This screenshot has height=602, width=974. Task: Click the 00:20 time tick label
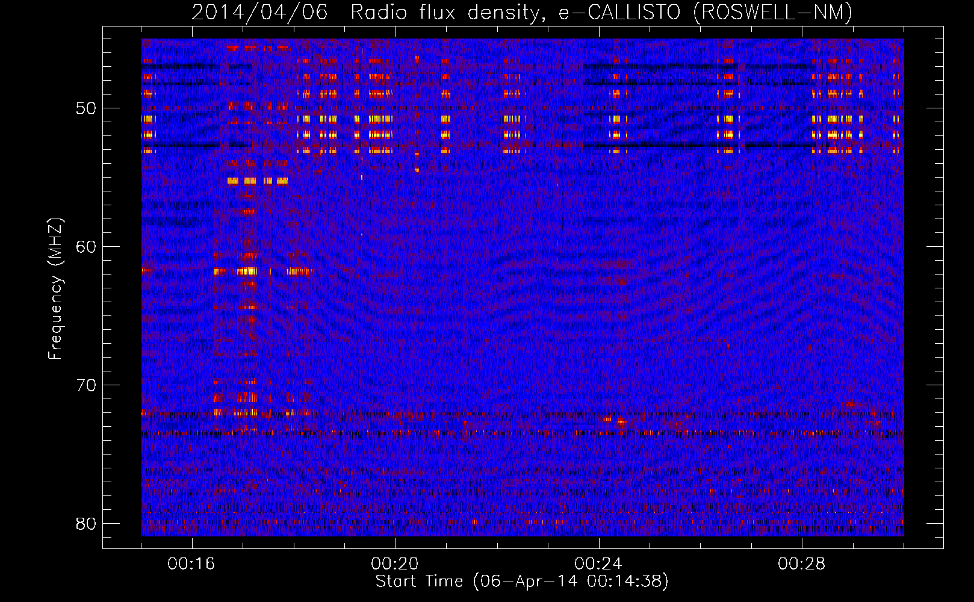pos(395,564)
